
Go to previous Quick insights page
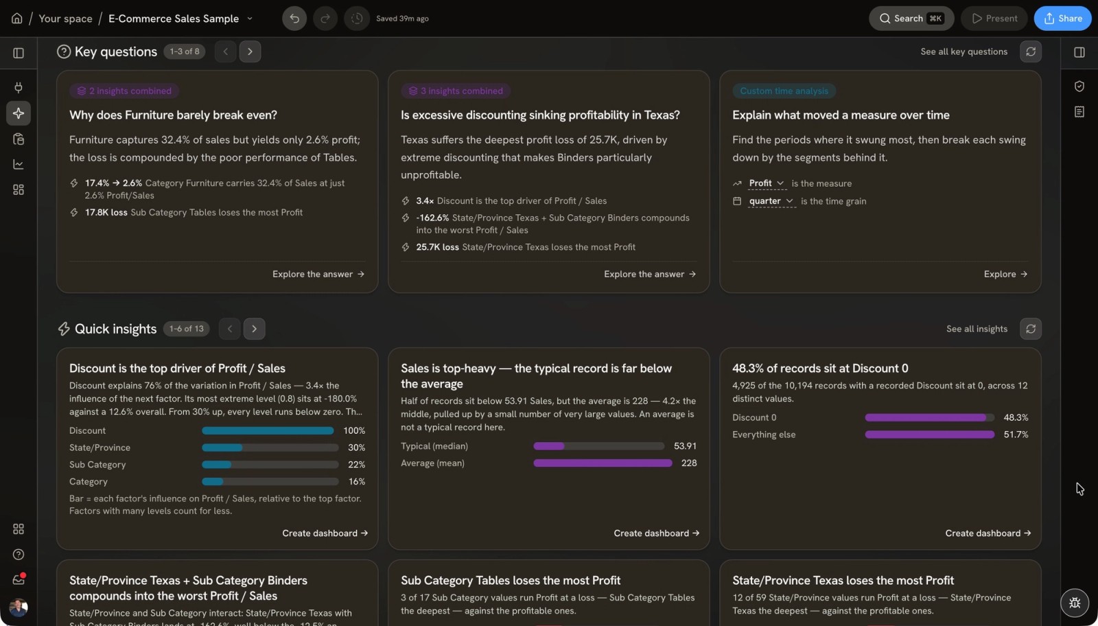click(x=230, y=329)
